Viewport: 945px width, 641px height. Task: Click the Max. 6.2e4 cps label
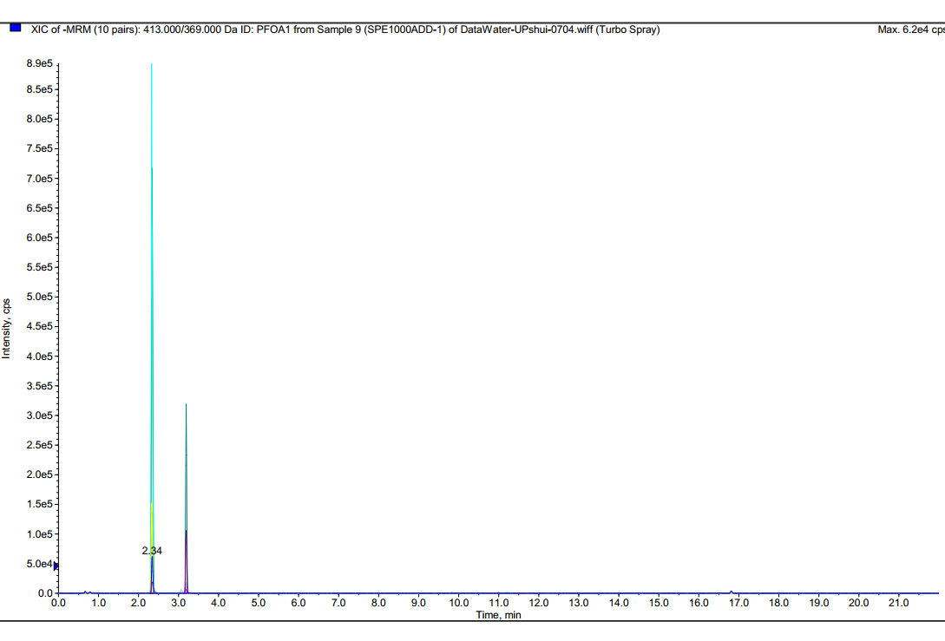click(x=910, y=30)
